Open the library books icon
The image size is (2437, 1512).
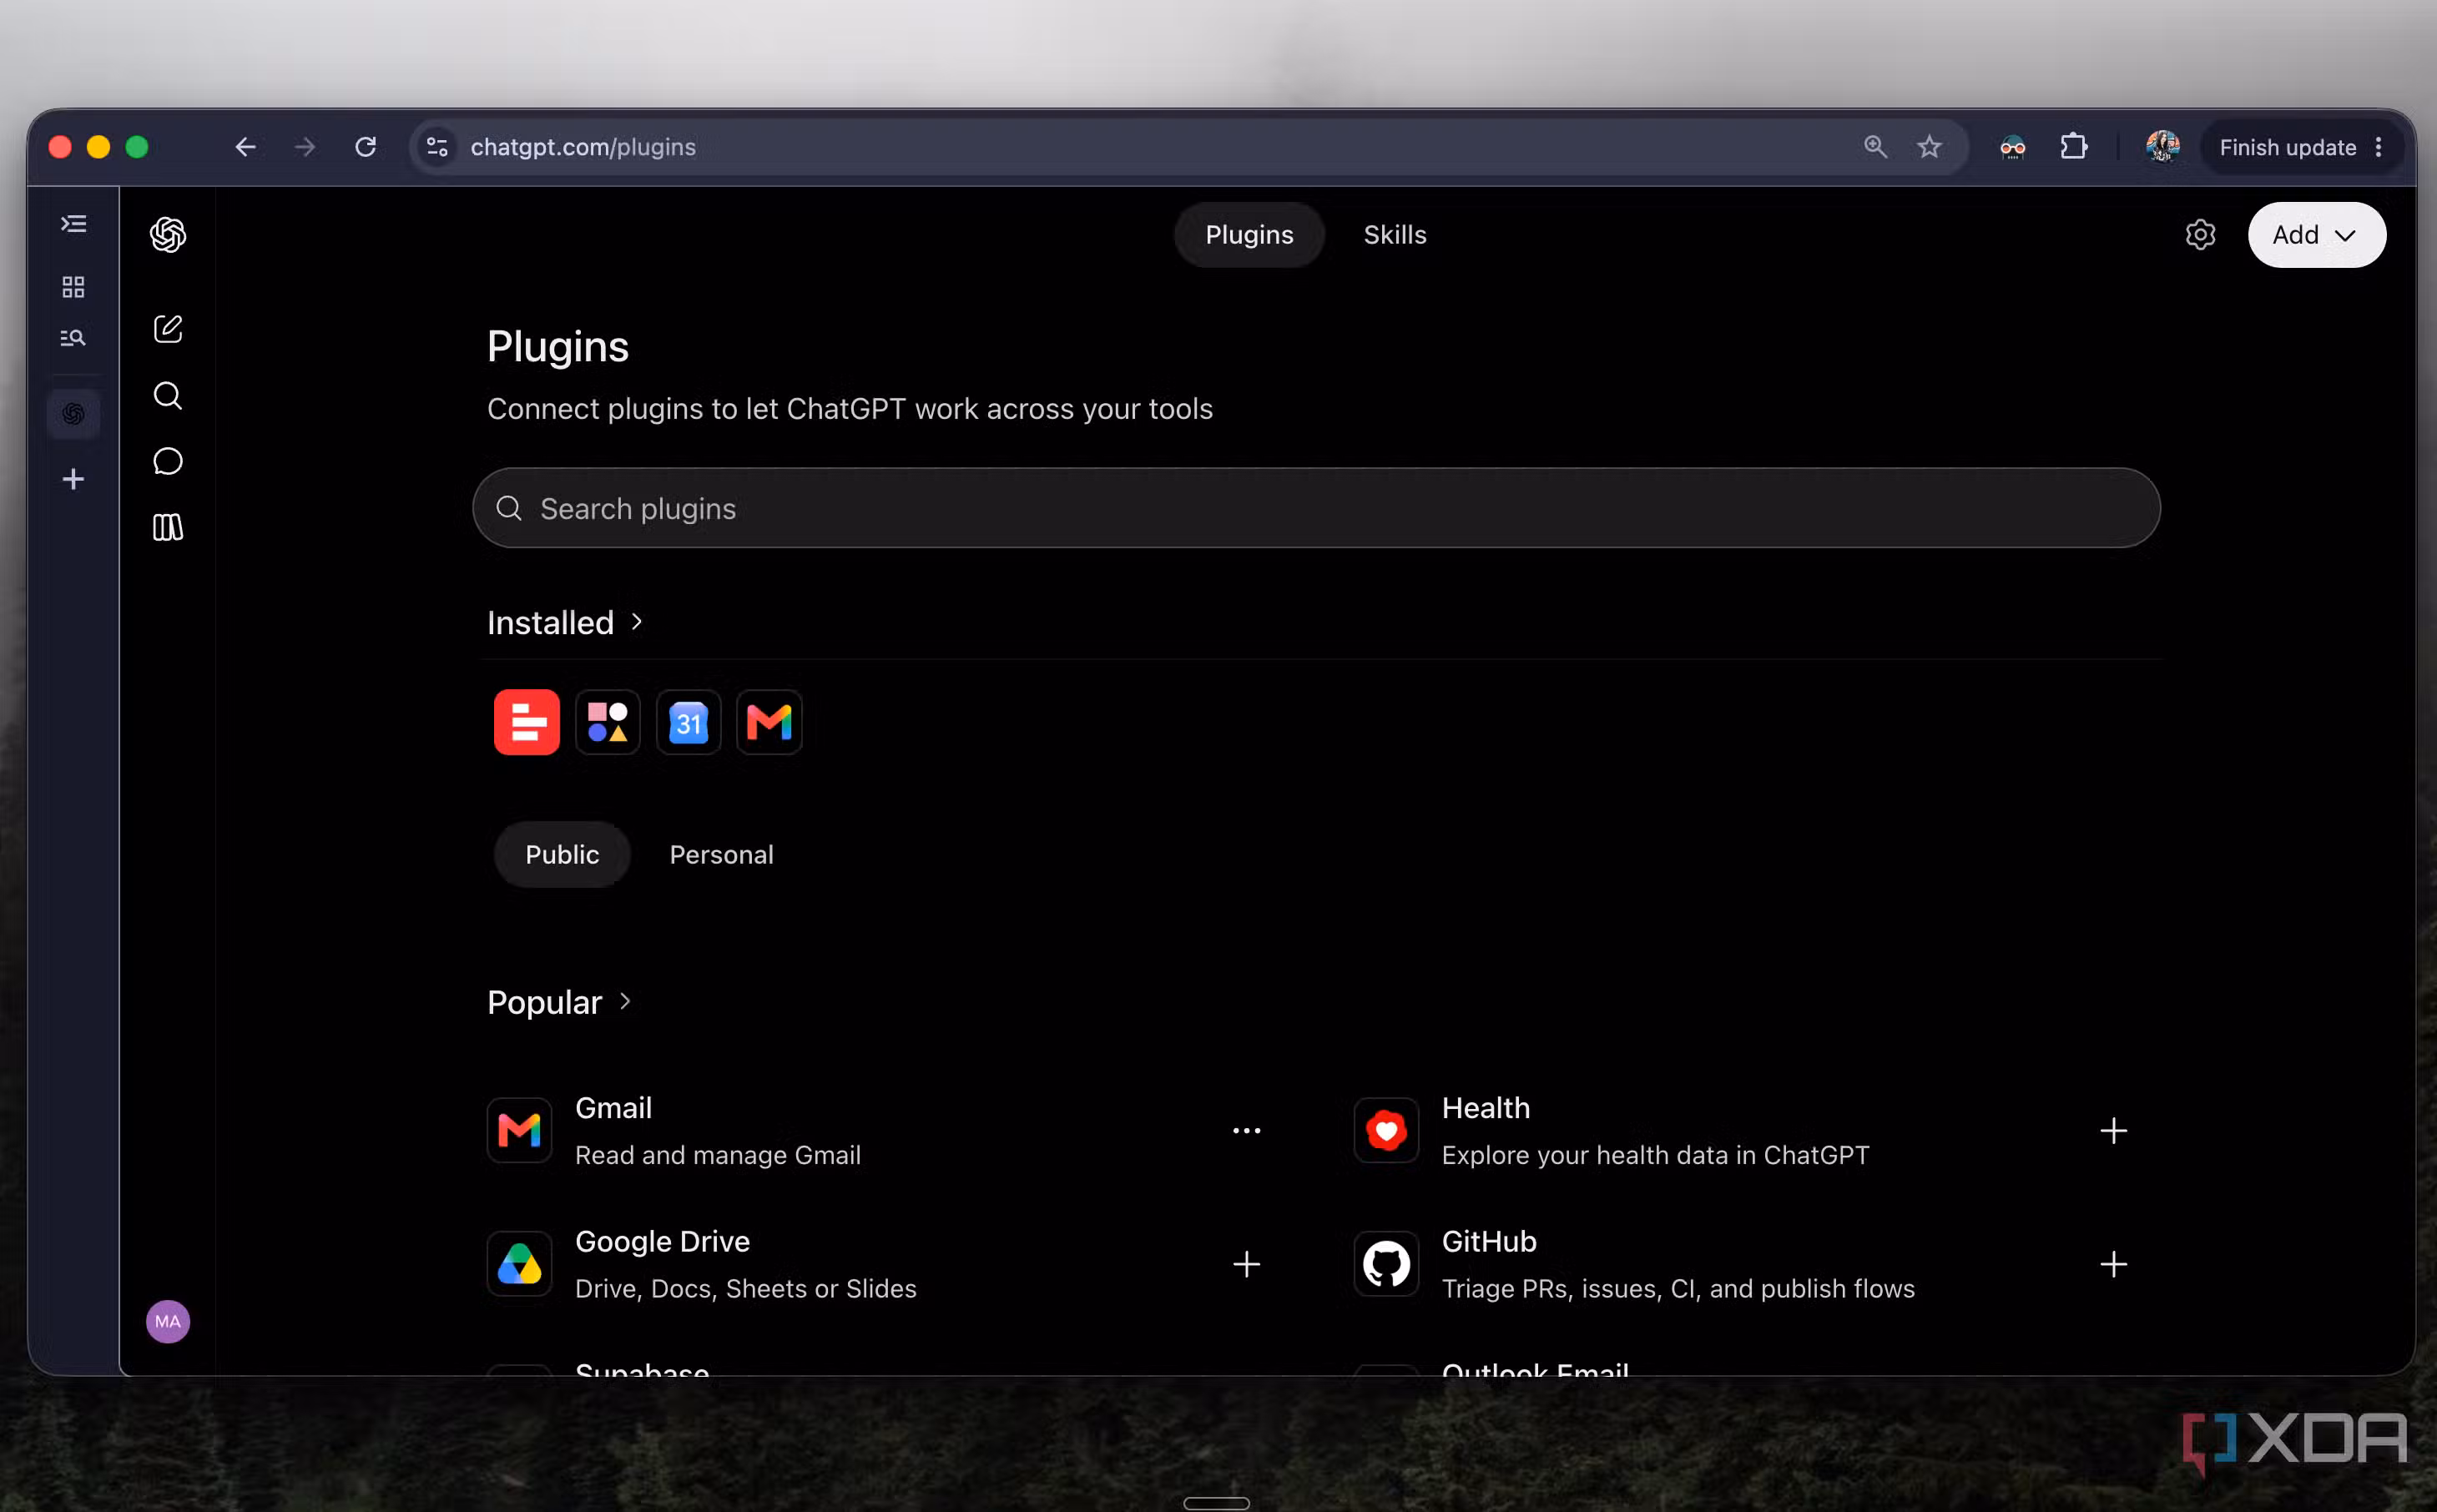pyautogui.click(x=168, y=527)
